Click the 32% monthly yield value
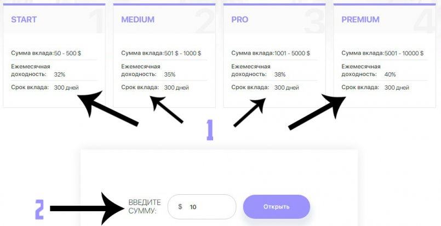The height and width of the screenshot is (226, 441). (60, 74)
